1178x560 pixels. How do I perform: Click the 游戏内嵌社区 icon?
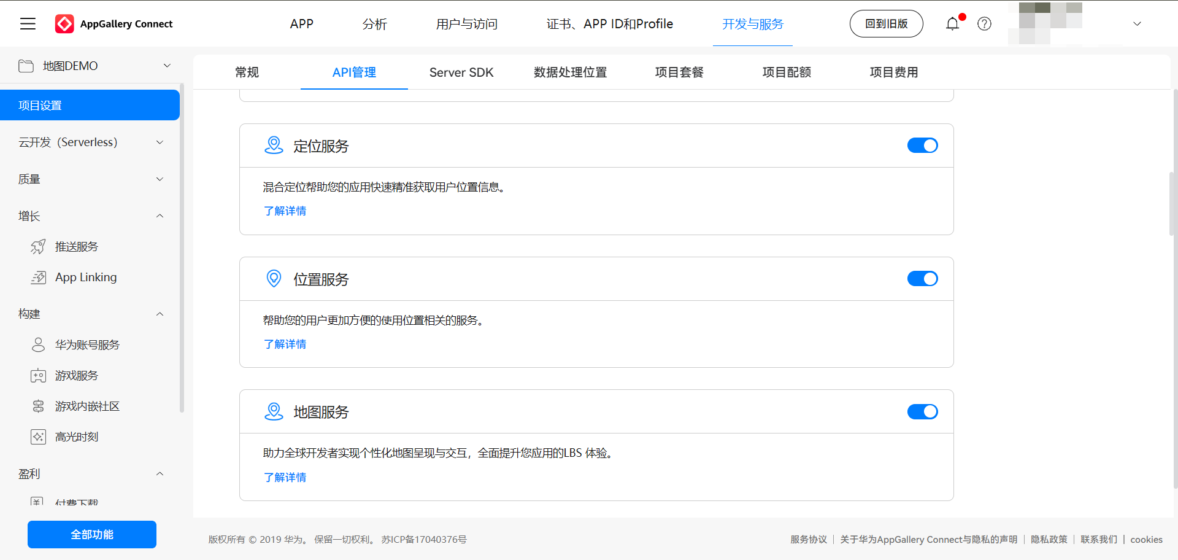coord(38,406)
